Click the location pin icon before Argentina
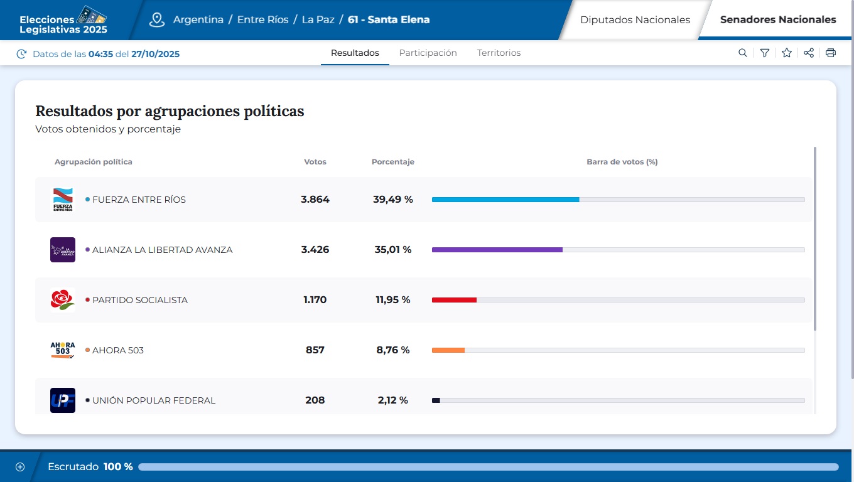 point(156,19)
